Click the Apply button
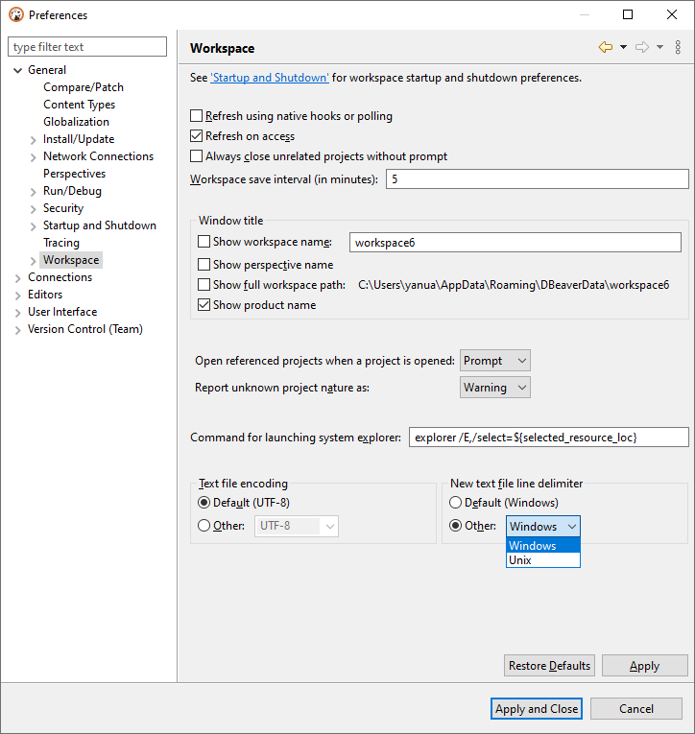Screen dimensions: 695x734 (644, 666)
